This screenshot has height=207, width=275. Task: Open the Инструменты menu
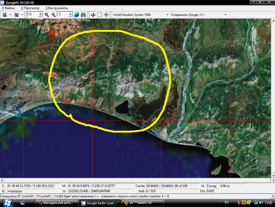(57, 8)
